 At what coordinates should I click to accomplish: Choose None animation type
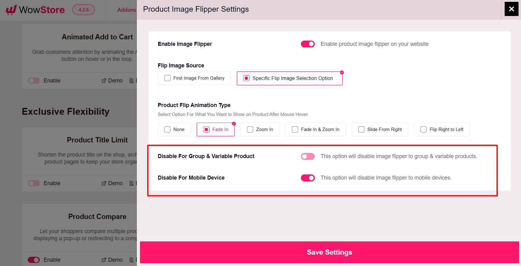pos(174,129)
